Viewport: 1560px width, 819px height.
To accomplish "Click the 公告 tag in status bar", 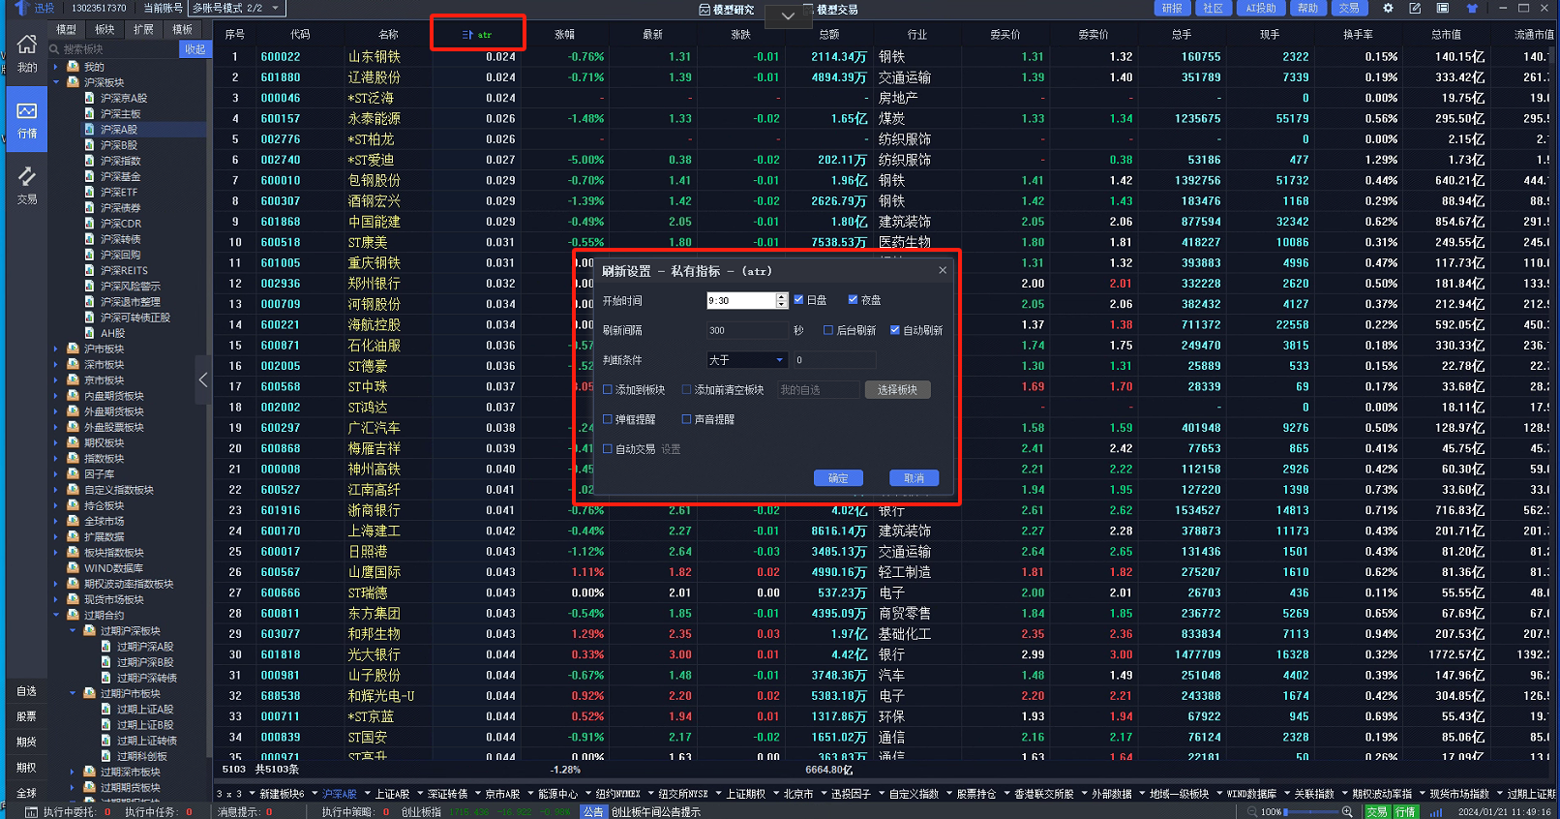I will click(593, 812).
